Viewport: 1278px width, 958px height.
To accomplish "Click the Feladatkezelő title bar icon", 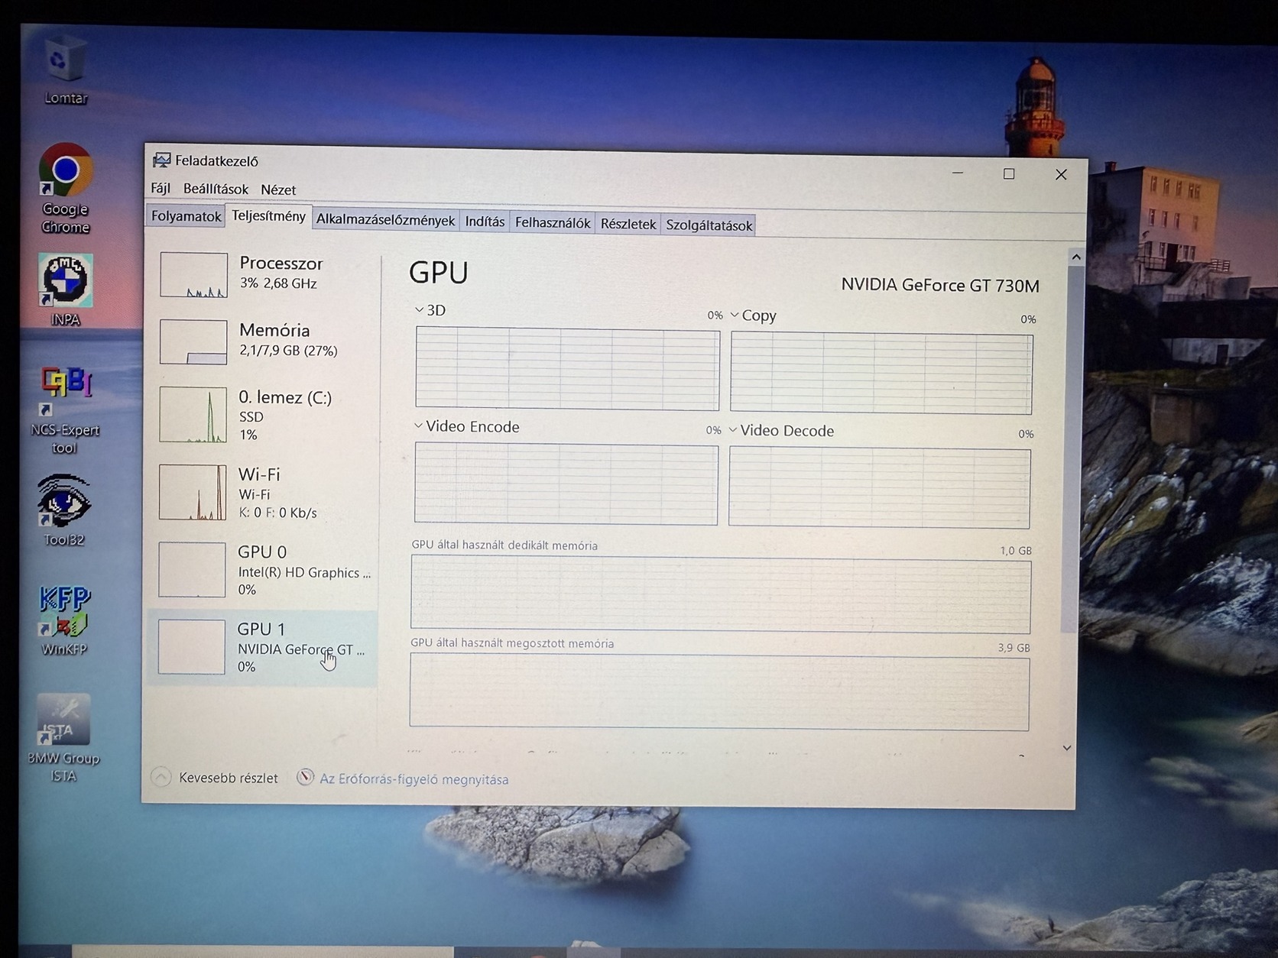I will pyautogui.click(x=161, y=160).
